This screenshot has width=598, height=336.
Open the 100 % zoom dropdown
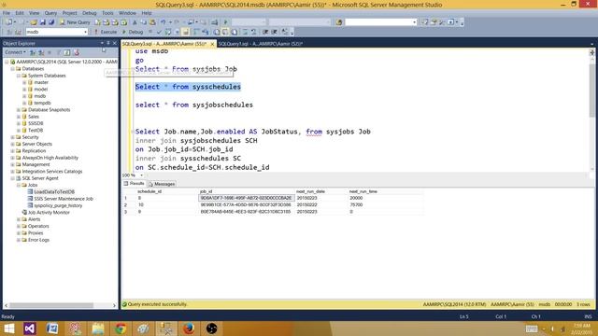pos(141,175)
